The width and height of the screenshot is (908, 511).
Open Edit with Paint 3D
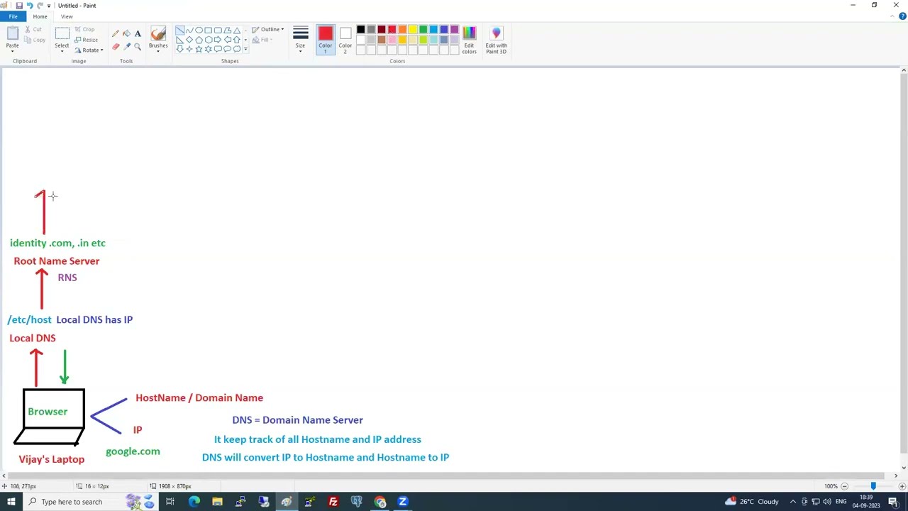[x=496, y=40]
